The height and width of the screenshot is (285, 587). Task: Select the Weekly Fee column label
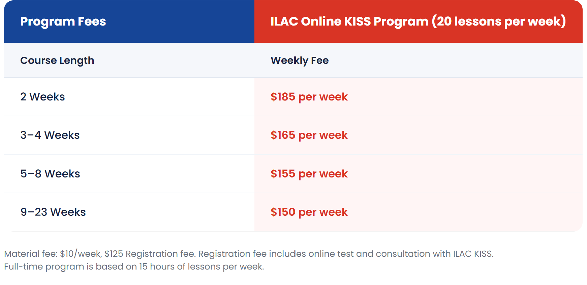click(300, 60)
